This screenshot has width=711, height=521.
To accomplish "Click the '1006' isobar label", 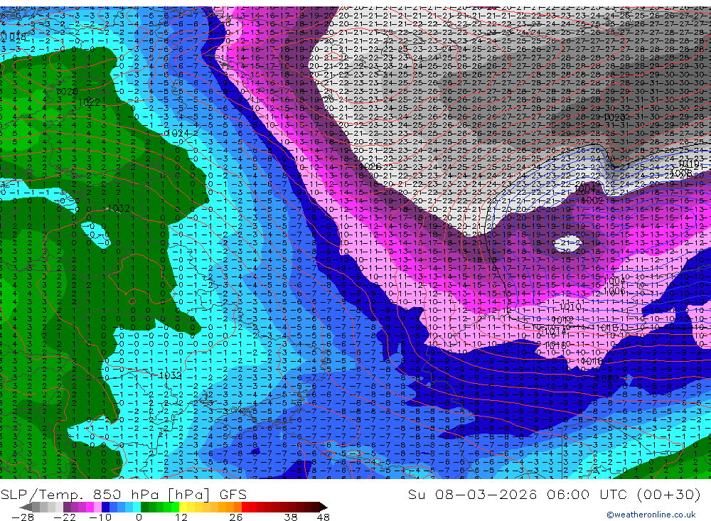I will [x=615, y=290].
